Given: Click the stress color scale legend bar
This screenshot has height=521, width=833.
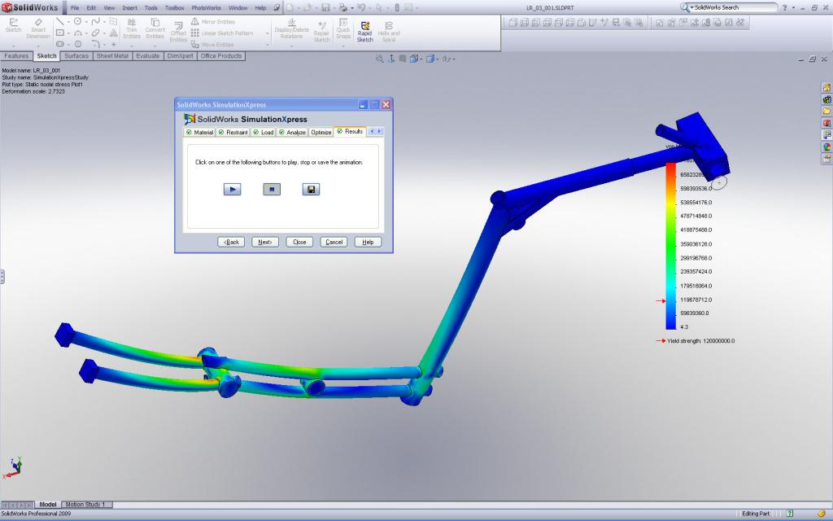Looking at the screenshot, I should [671, 246].
